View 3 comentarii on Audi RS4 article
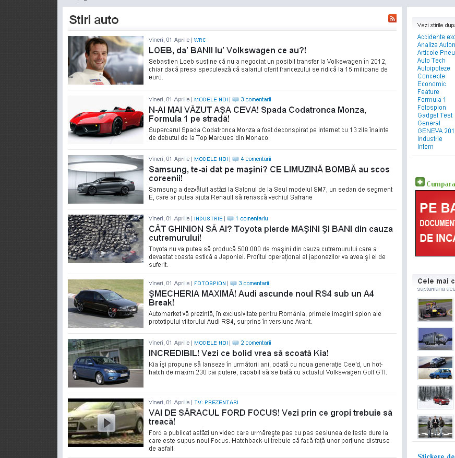 254,284
